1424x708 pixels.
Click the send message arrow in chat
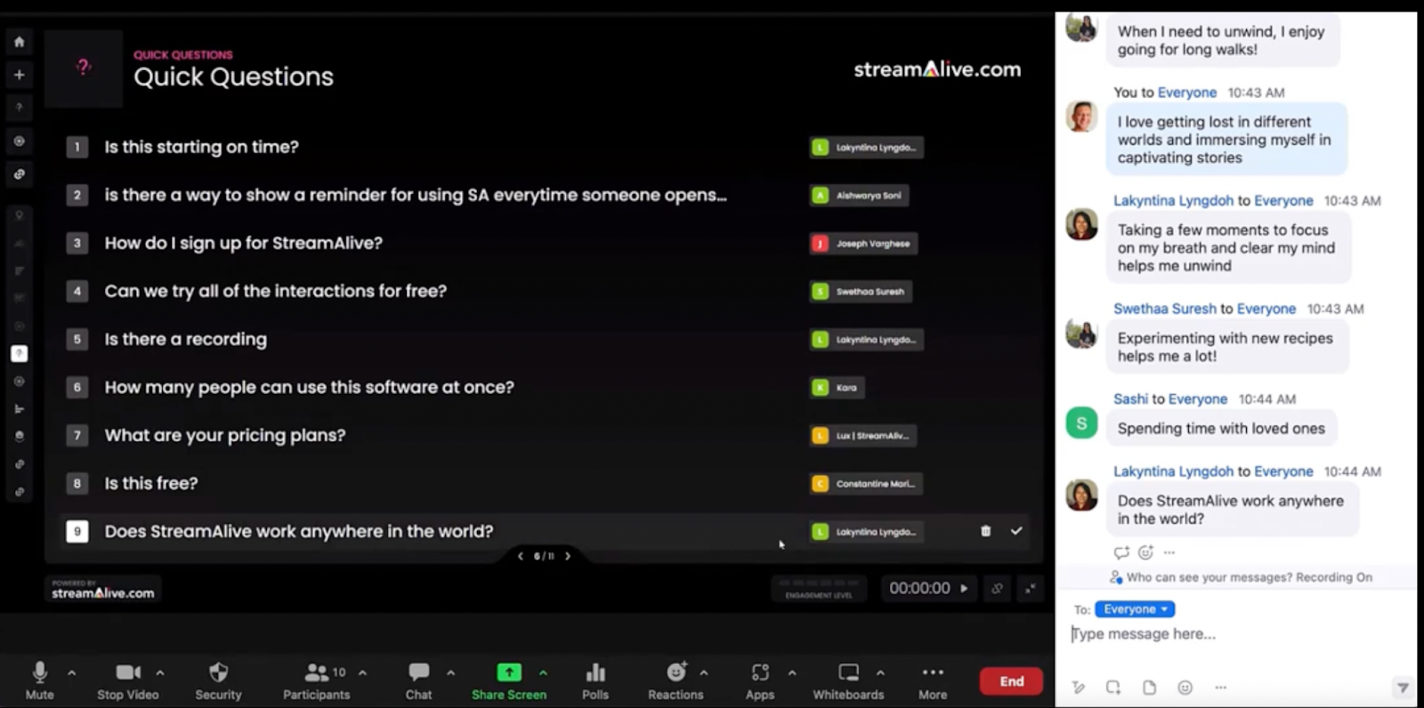click(x=1403, y=688)
